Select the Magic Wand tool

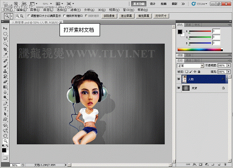(x=5, y=44)
